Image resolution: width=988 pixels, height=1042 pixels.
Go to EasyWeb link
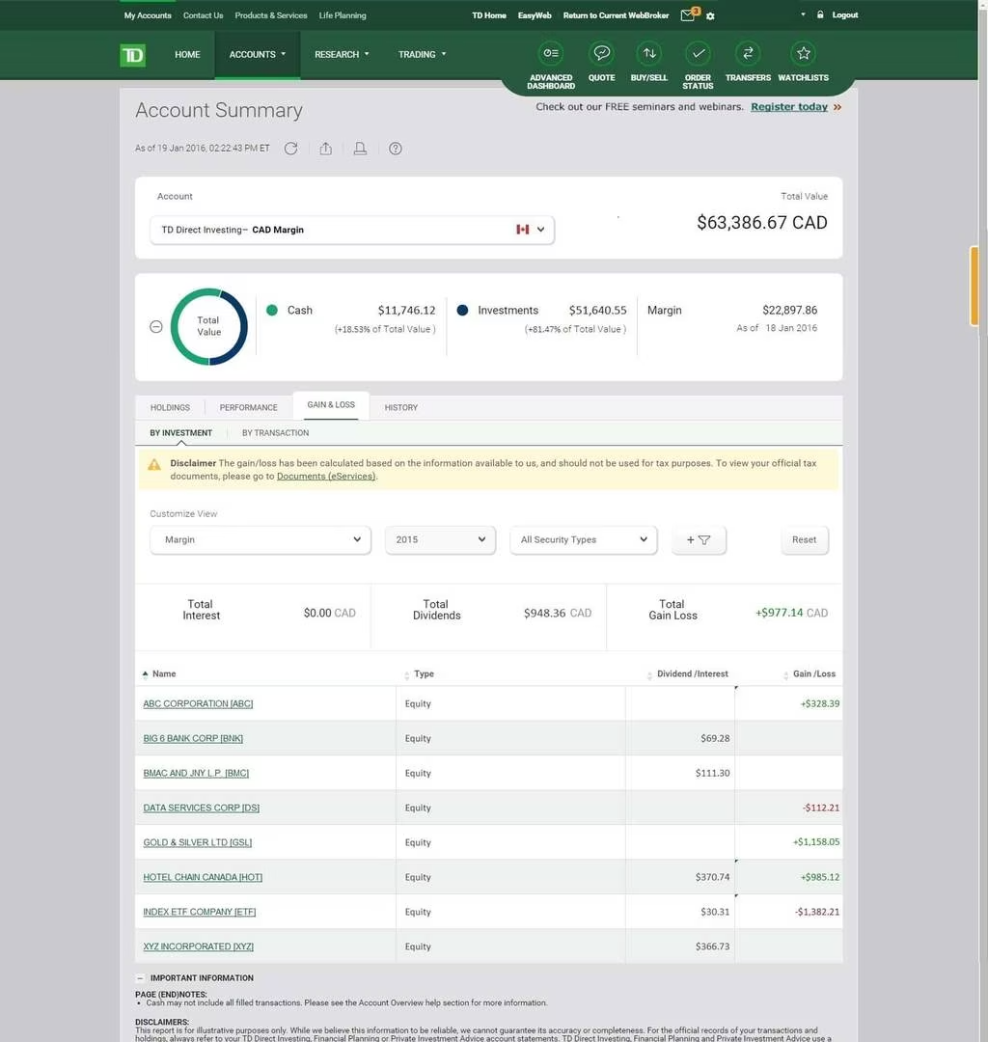point(535,15)
